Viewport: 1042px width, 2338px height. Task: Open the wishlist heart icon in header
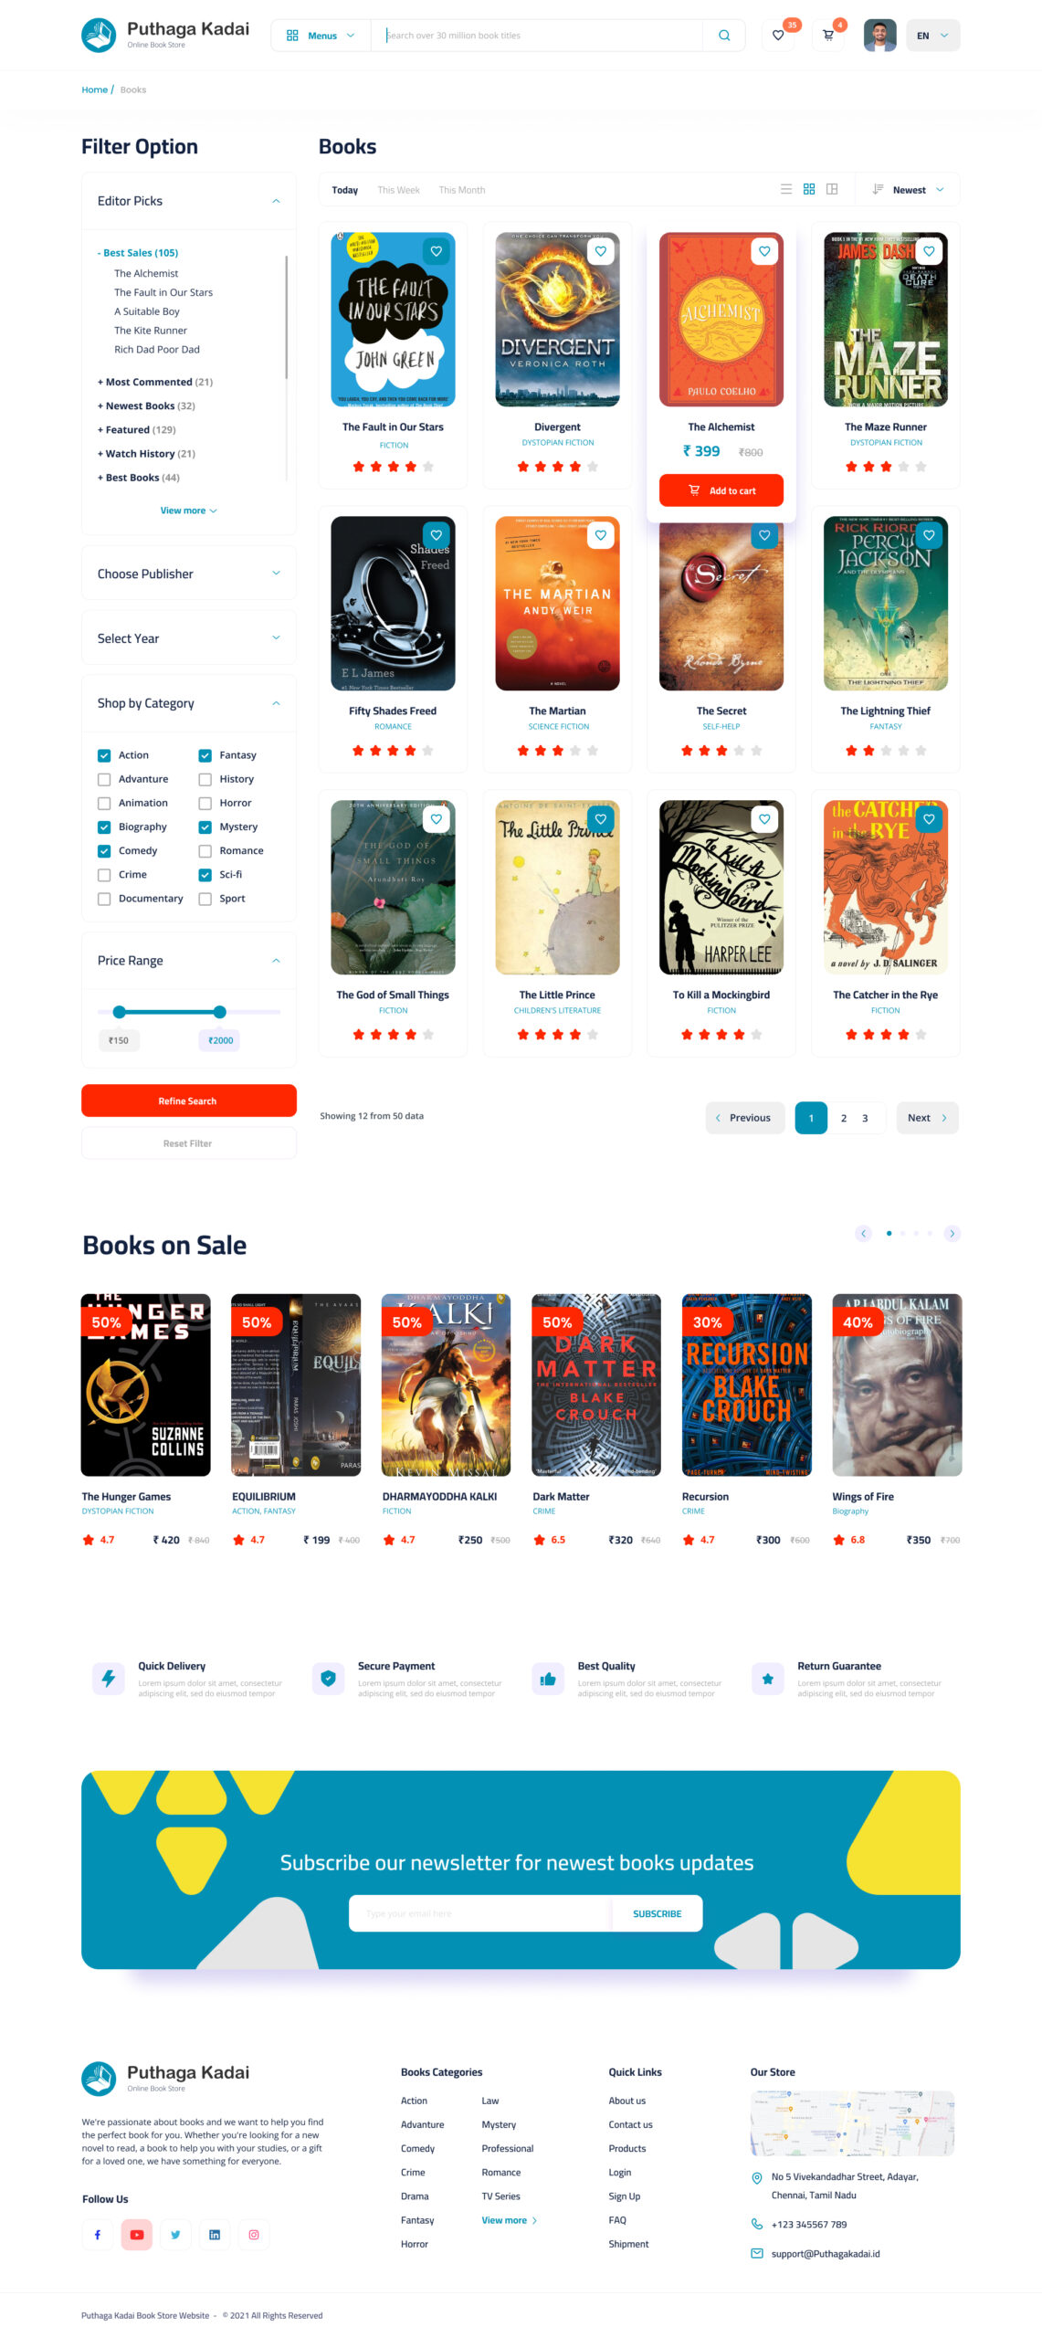click(x=777, y=36)
